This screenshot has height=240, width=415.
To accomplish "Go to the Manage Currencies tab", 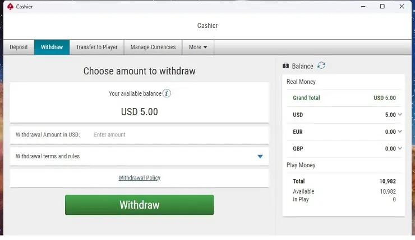I will [153, 47].
